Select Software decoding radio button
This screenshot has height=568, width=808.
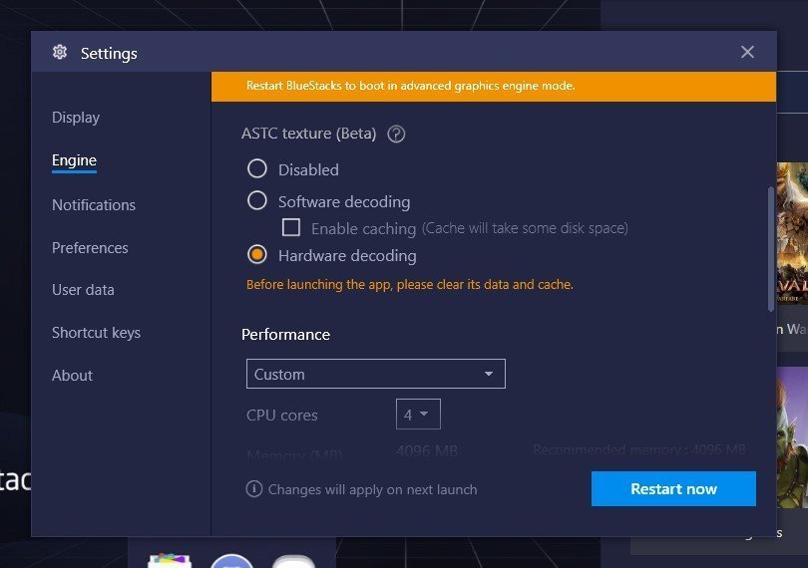(x=256, y=201)
